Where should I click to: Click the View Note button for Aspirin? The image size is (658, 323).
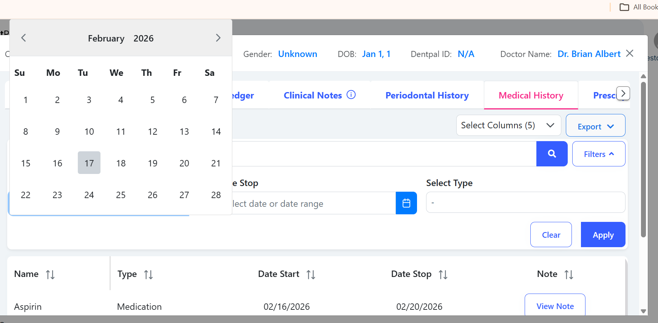coord(555,306)
